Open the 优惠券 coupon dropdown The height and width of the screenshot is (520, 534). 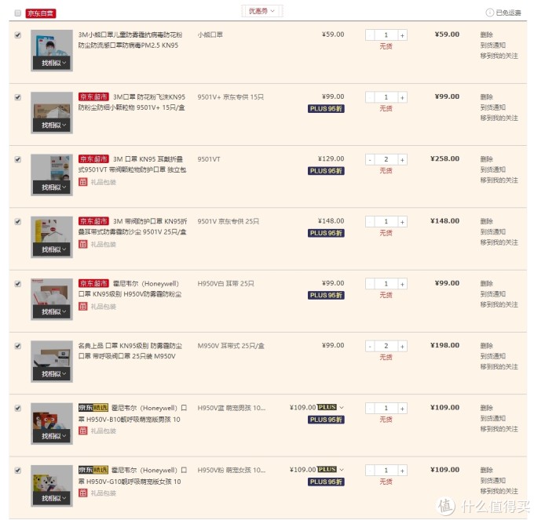click(262, 11)
